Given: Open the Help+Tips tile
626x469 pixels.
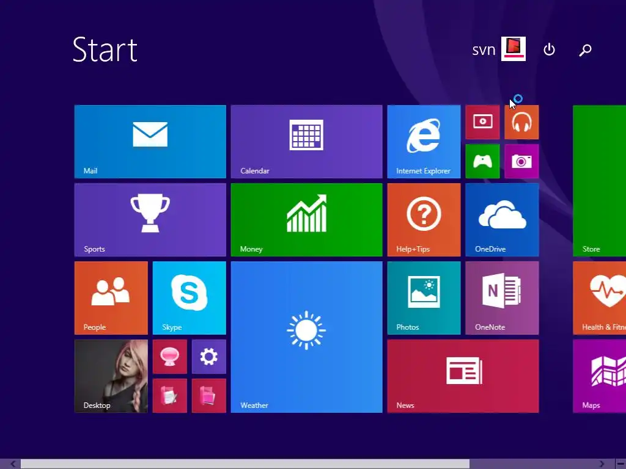Looking at the screenshot, I should pyautogui.click(x=424, y=220).
